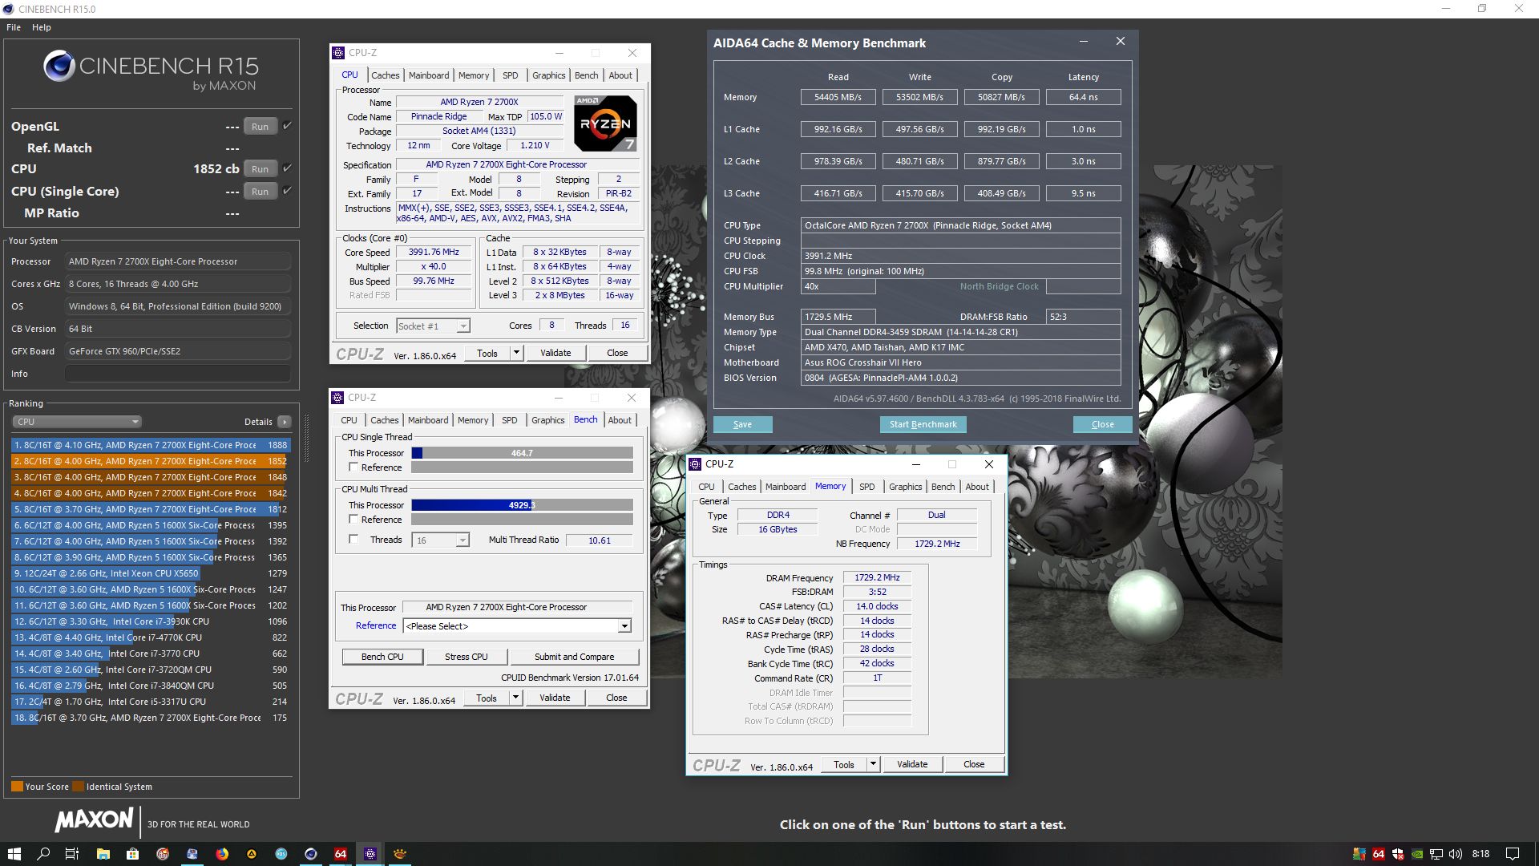
Task: Click This Processor multi thread 4929.3 bar
Action: (523, 505)
